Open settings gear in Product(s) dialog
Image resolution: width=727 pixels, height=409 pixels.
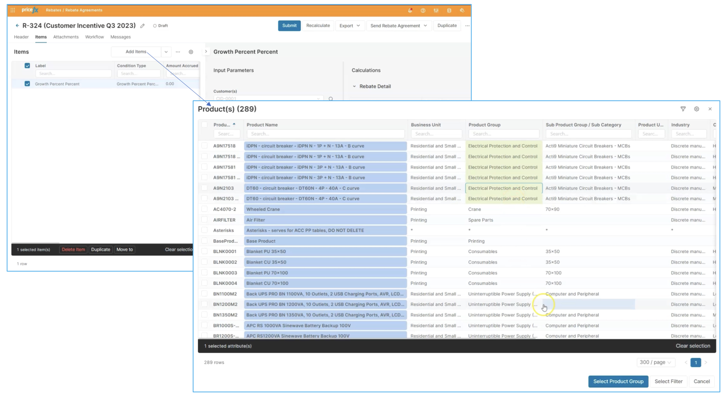point(697,109)
